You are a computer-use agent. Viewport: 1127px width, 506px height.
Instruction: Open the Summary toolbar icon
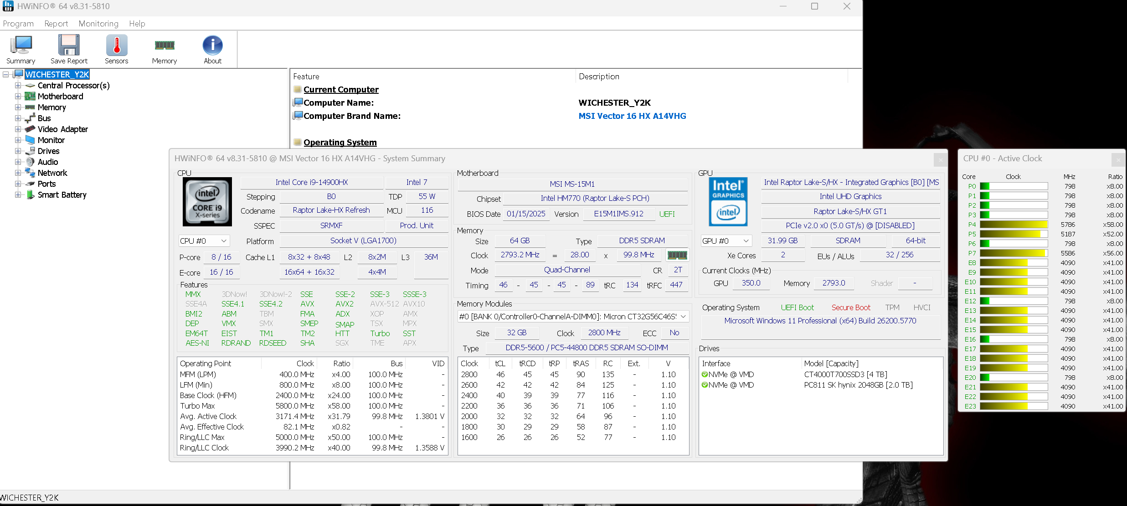click(x=21, y=49)
